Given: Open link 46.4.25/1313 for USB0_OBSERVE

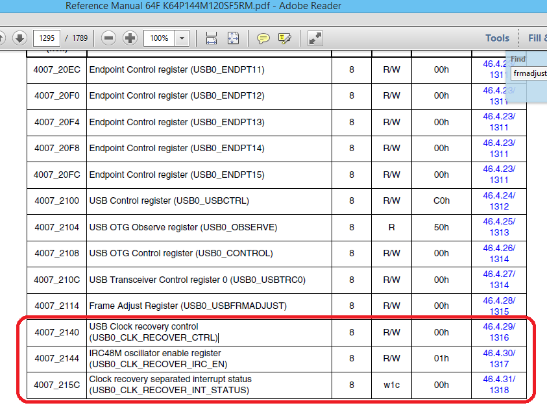Looking at the screenshot, I should [499, 227].
